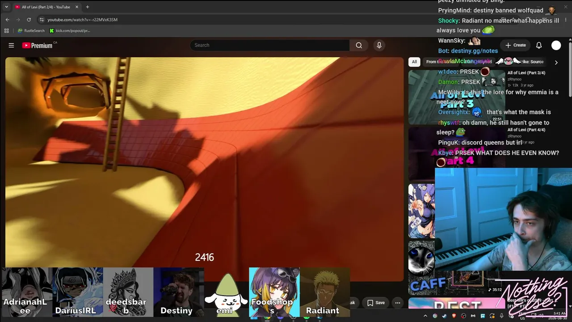Image resolution: width=572 pixels, height=322 pixels.
Task: Select Radiant voice participant card
Action: click(x=325, y=292)
